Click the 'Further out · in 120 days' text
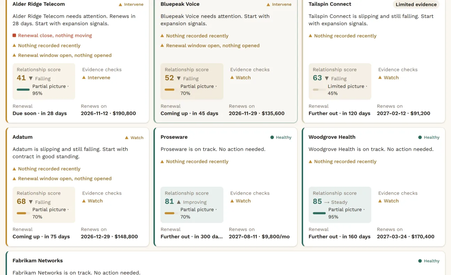Viewport: 451px width, 275px height. click(339, 113)
